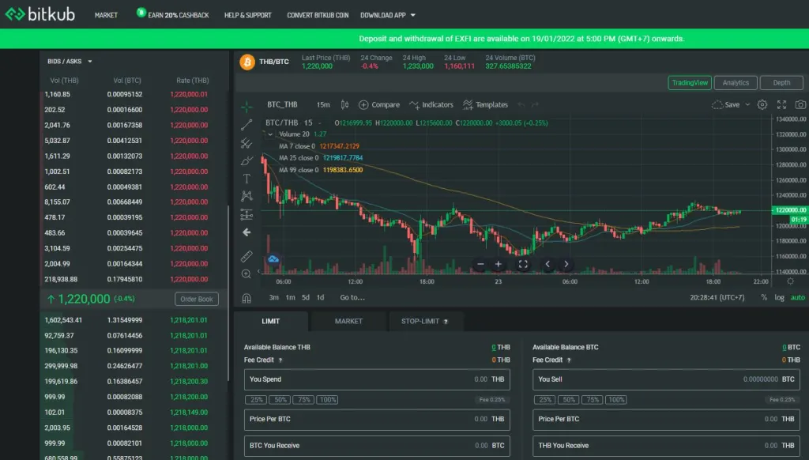Click the order book scrollbar
This screenshot has height=460, width=809.
pyautogui.click(x=228, y=294)
